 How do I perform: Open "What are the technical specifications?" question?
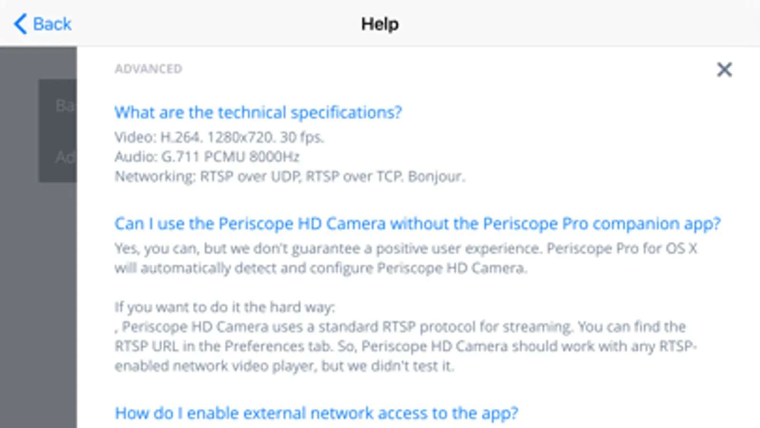[258, 113]
